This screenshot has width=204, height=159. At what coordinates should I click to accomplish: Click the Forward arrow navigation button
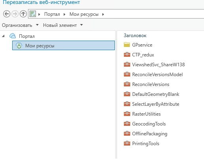[15, 14]
